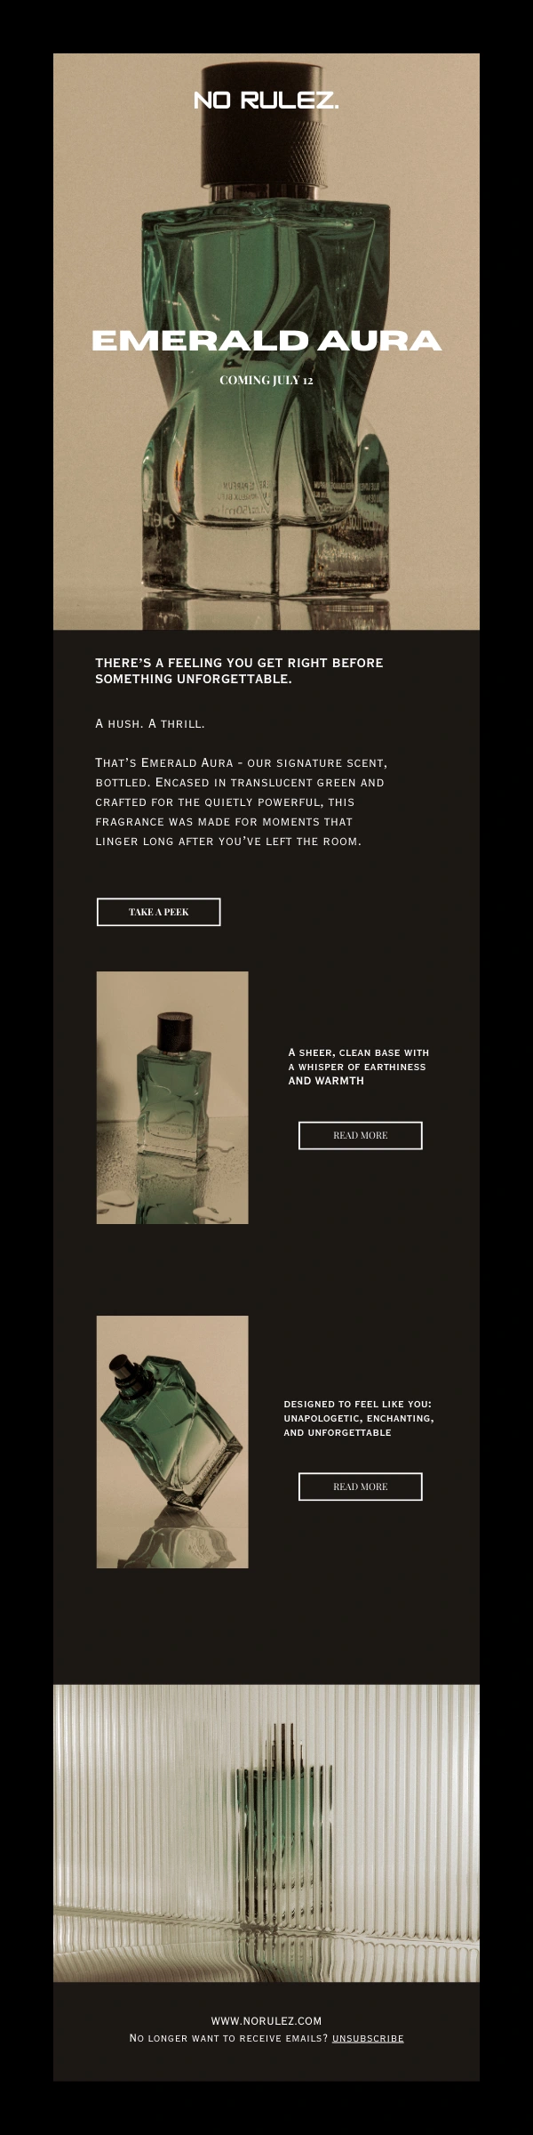Click READ MORE beside the upright bottle

tap(361, 1135)
